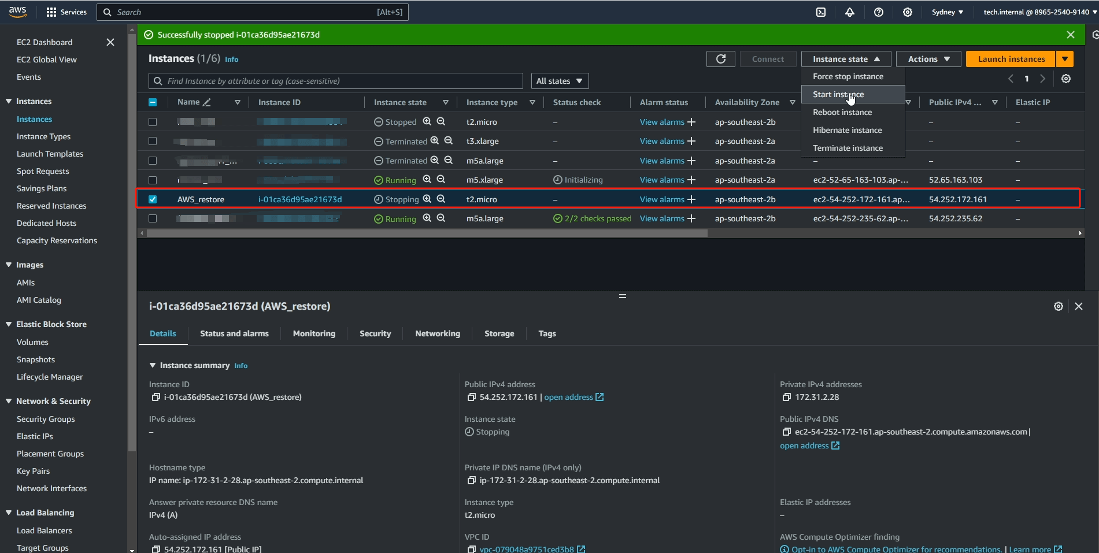Copy the public IPv4 address
This screenshot has width=1099, height=553.
click(x=471, y=397)
